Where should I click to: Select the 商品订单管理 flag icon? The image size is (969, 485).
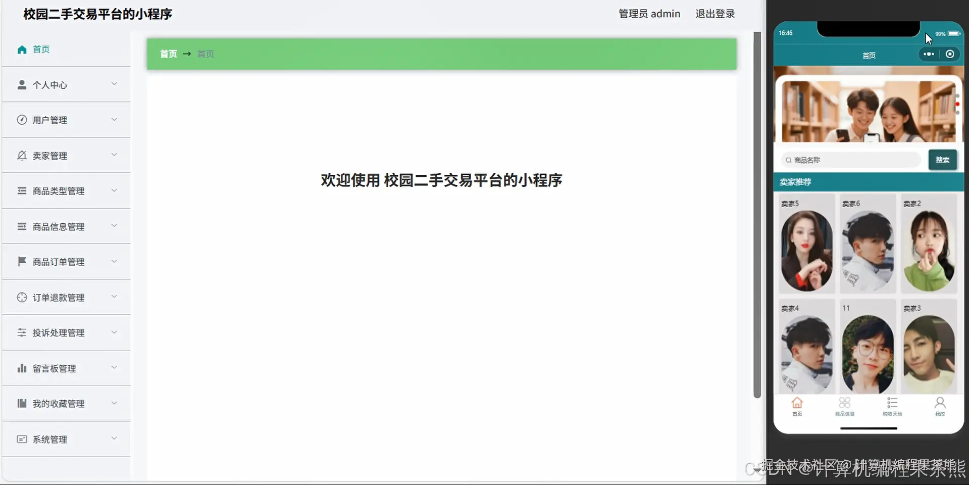coord(21,261)
